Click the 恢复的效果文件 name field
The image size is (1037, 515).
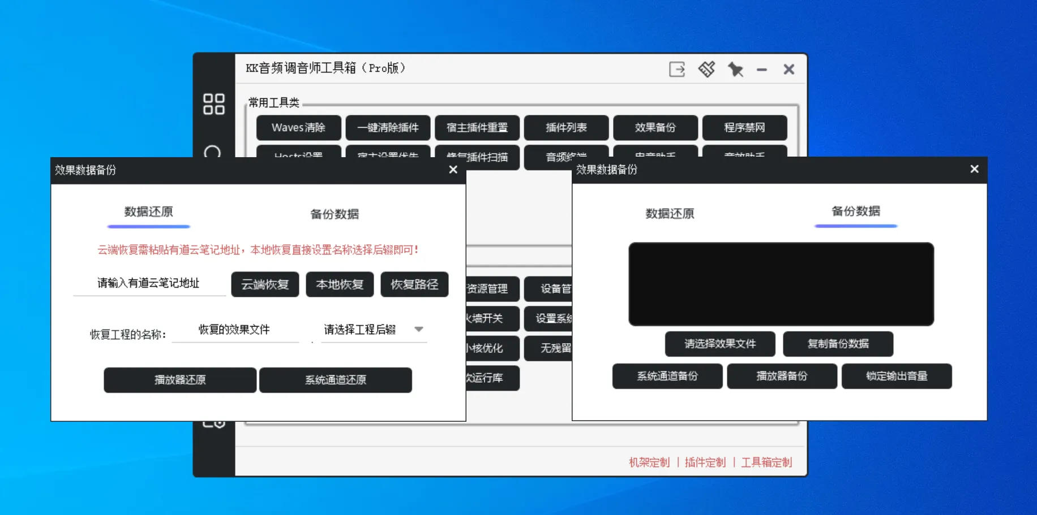point(235,330)
